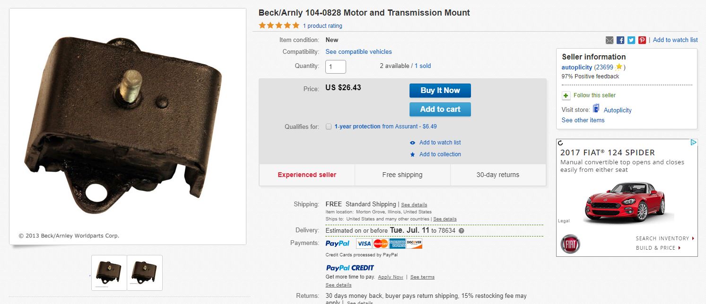Open the autoplicity seller profile link

(577, 67)
